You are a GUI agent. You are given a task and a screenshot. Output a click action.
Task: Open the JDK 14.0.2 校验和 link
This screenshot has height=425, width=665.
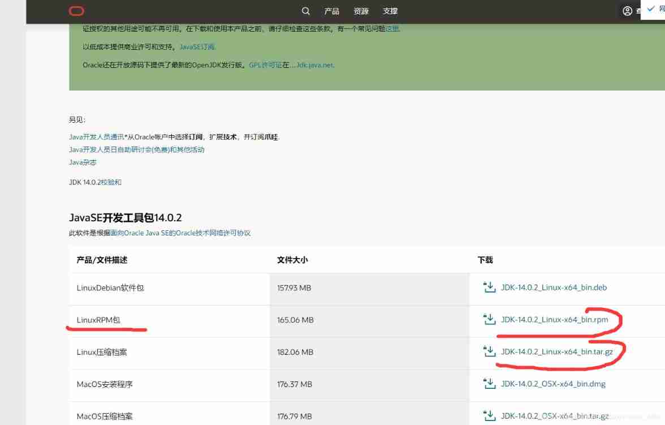[x=111, y=182]
